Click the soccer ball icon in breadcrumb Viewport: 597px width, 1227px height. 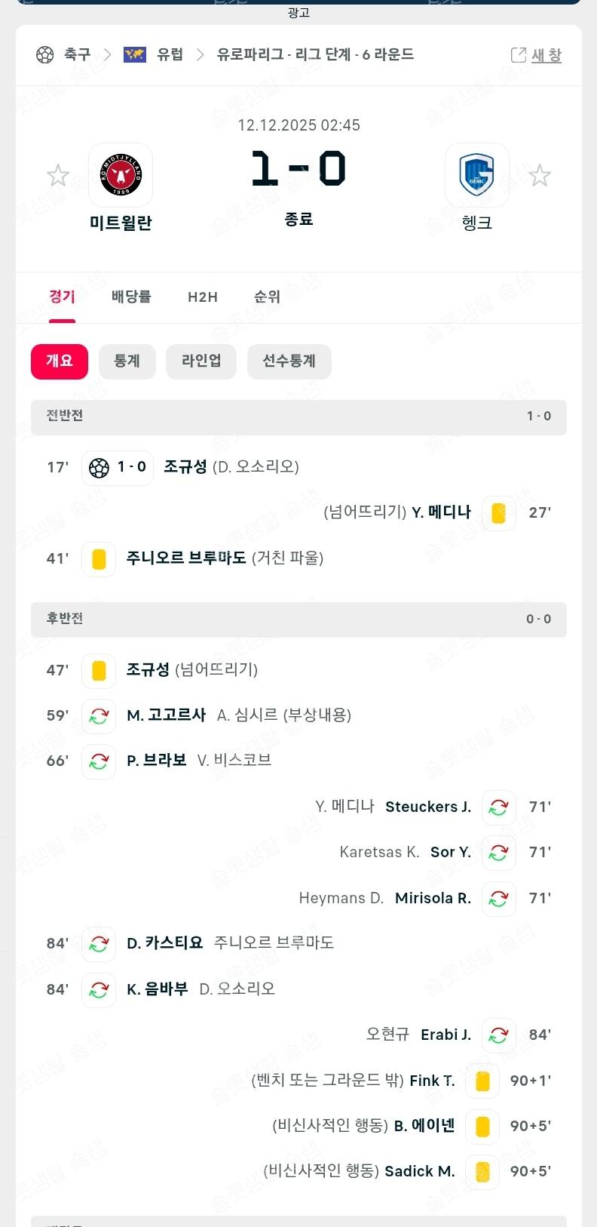point(45,54)
